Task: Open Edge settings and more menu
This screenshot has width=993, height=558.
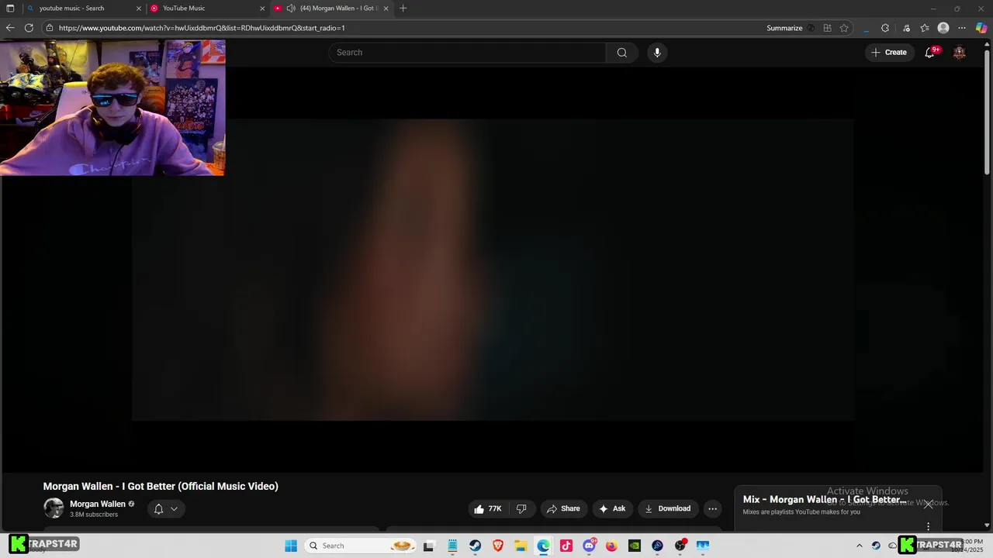Action: pos(962,28)
